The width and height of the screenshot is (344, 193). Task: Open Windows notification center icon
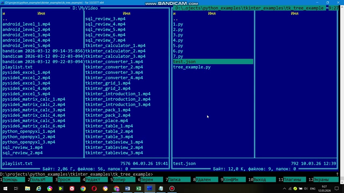tap(336, 188)
